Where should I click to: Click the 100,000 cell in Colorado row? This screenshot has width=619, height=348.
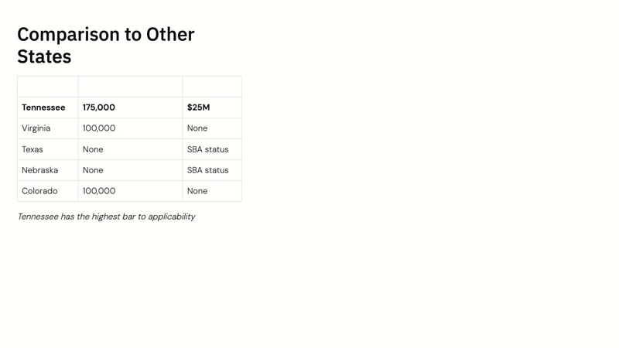pos(99,191)
